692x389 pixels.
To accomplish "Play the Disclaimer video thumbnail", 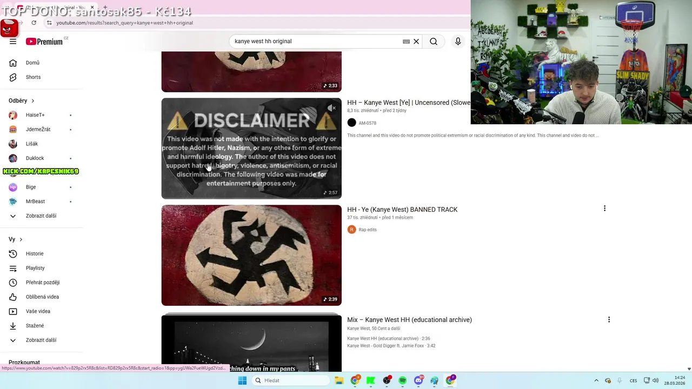I will point(251,149).
